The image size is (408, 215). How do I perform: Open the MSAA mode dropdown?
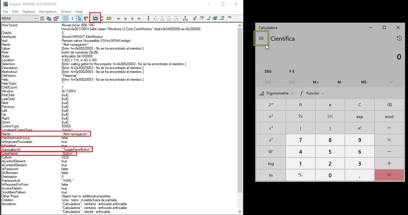pyautogui.click(x=36, y=19)
